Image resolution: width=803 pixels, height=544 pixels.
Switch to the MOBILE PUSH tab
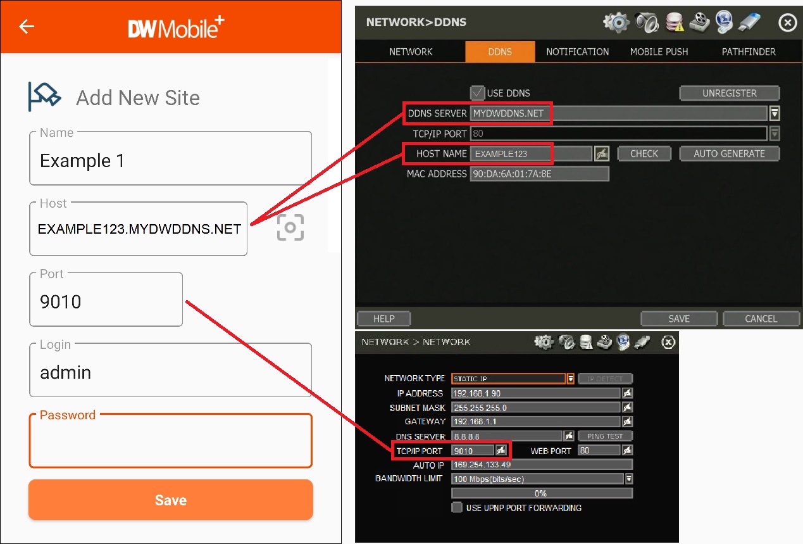659,52
